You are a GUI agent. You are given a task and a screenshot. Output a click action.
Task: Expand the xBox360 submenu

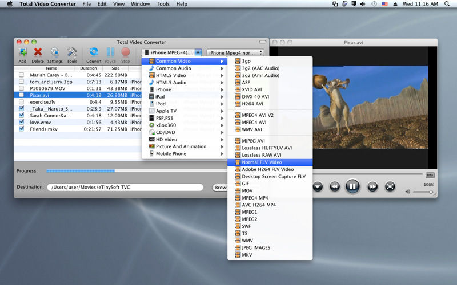[184, 125]
